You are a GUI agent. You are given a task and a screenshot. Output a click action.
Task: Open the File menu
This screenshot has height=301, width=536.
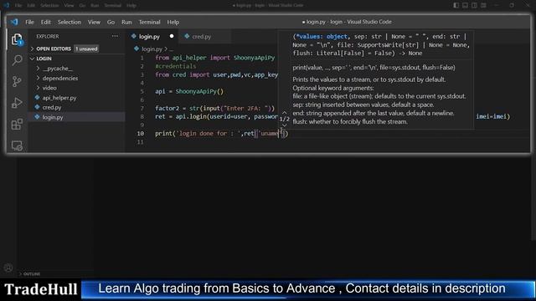[29, 22]
